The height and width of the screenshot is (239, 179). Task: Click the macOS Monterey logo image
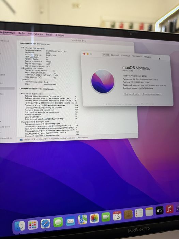coord(103,81)
